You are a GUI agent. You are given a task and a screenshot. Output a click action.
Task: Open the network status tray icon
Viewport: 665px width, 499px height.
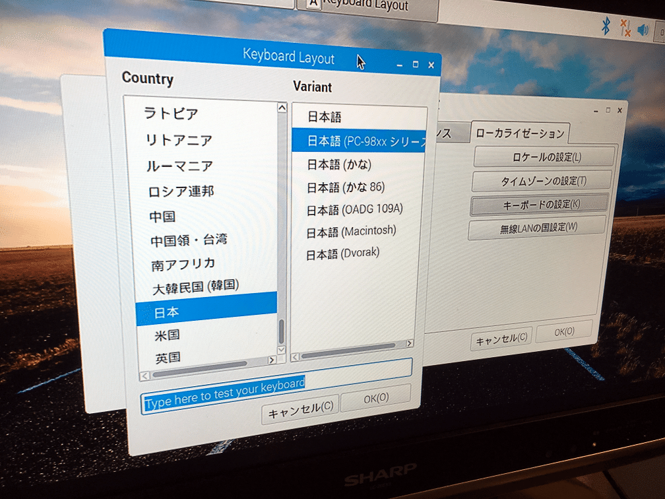click(x=625, y=28)
